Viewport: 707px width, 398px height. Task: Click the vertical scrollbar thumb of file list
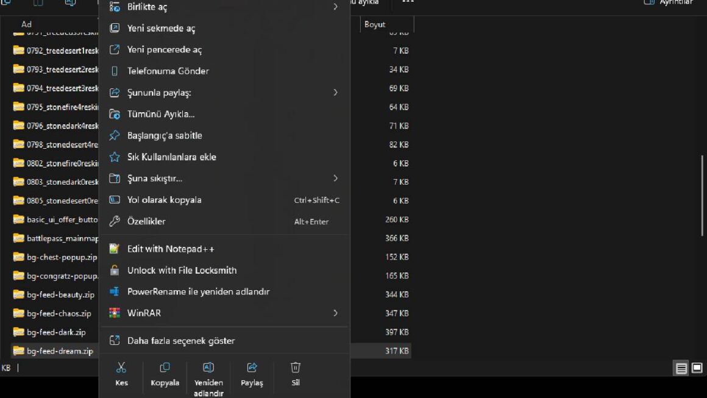click(703, 195)
